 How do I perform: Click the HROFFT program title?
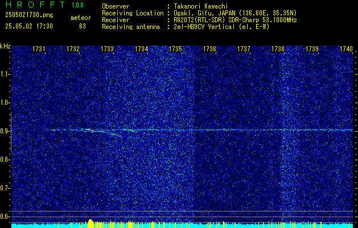click(35, 5)
